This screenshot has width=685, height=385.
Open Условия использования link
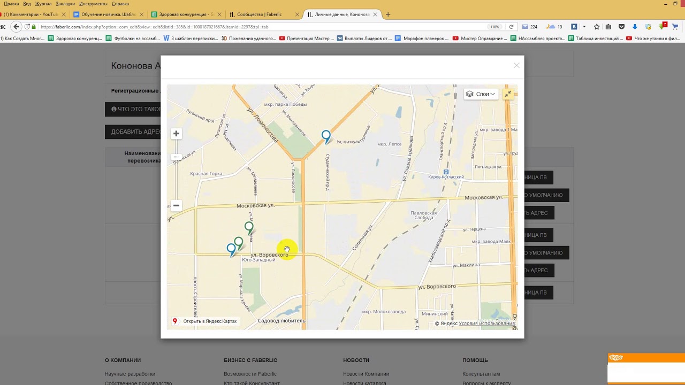point(486,324)
